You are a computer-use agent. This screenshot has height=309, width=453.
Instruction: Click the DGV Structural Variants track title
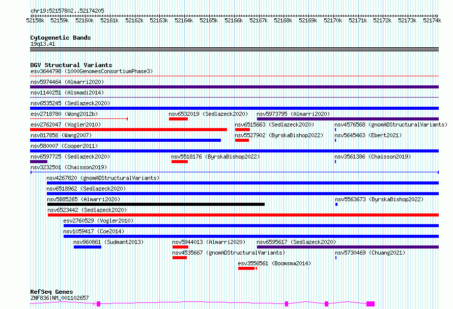(71, 65)
